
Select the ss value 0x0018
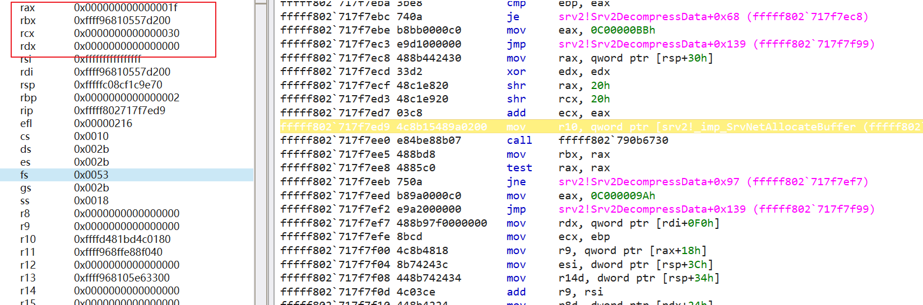coord(91,200)
